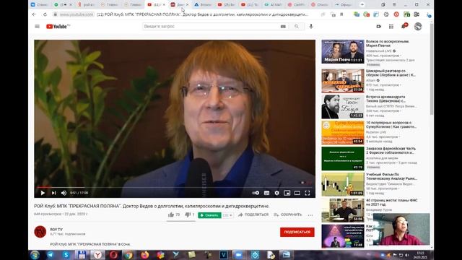Click СОХРАНИТЬ to save the video
This screenshot has width=462, height=260.
(287, 214)
